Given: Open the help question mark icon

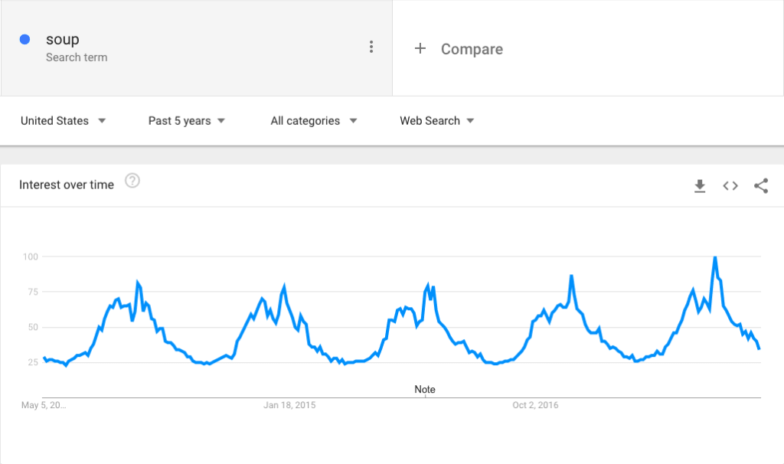Looking at the screenshot, I should (132, 181).
